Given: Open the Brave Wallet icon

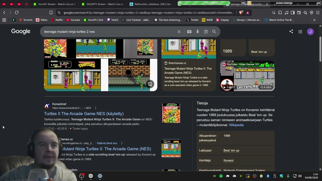Looking at the screenshot, I should click(x=299, y=13).
